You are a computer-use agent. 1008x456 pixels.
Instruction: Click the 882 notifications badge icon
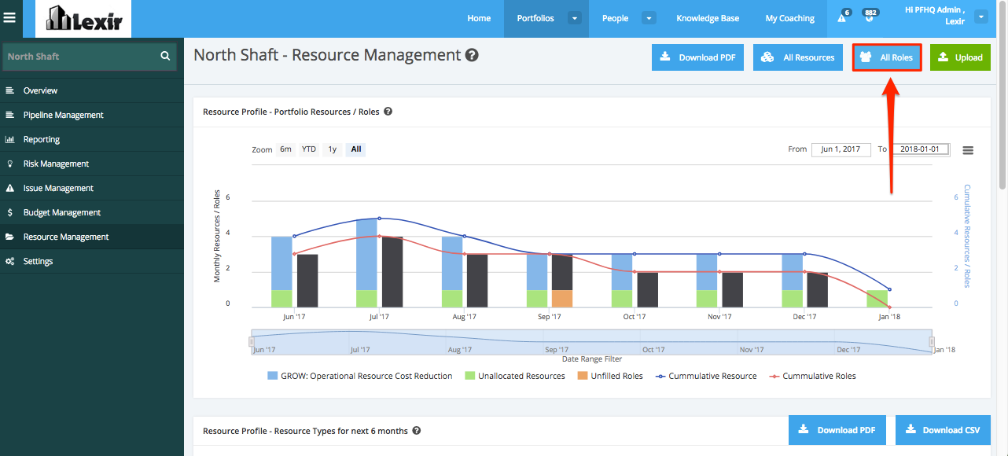click(870, 16)
